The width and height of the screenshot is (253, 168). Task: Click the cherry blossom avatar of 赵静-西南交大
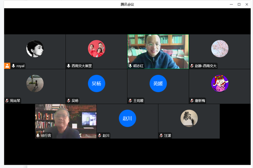point(220,49)
